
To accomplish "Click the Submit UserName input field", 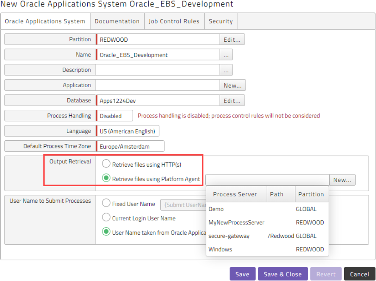I will point(183,205).
